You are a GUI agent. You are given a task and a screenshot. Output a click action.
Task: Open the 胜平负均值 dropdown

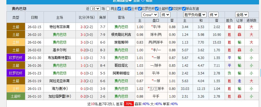[x=195, y=15]
